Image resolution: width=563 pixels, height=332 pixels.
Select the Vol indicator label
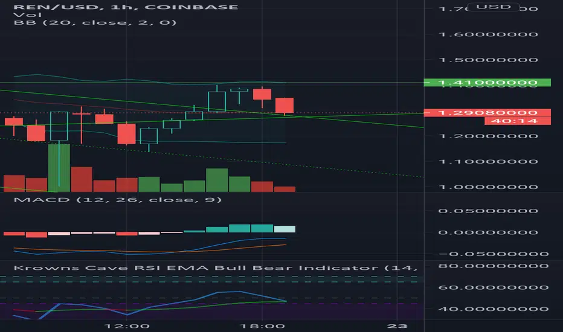(27, 14)
